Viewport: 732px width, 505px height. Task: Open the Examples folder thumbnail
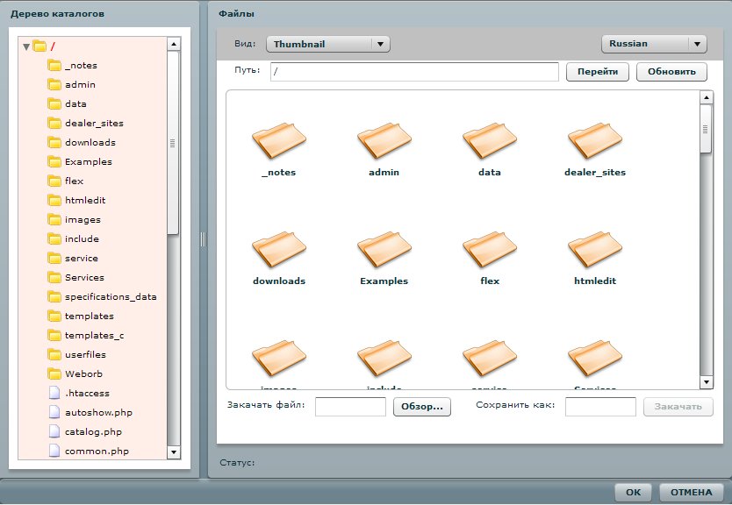(384, 249)
